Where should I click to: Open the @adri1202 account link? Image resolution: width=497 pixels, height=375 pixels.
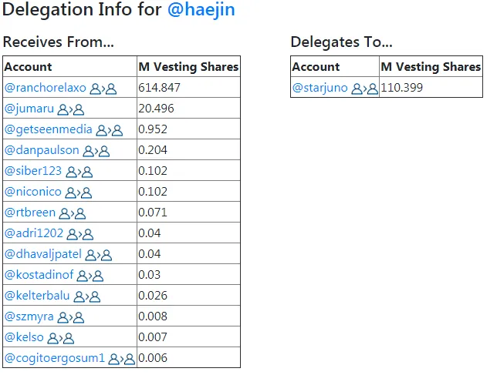[34, 233]
